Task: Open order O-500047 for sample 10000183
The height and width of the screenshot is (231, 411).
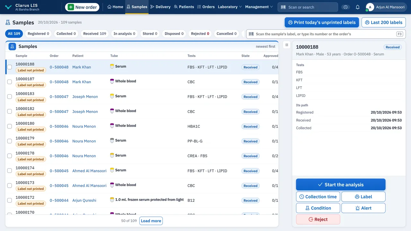Action: tap(59, 97)
